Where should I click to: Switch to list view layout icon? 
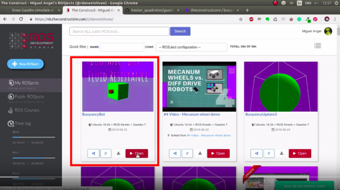point(317,46)
